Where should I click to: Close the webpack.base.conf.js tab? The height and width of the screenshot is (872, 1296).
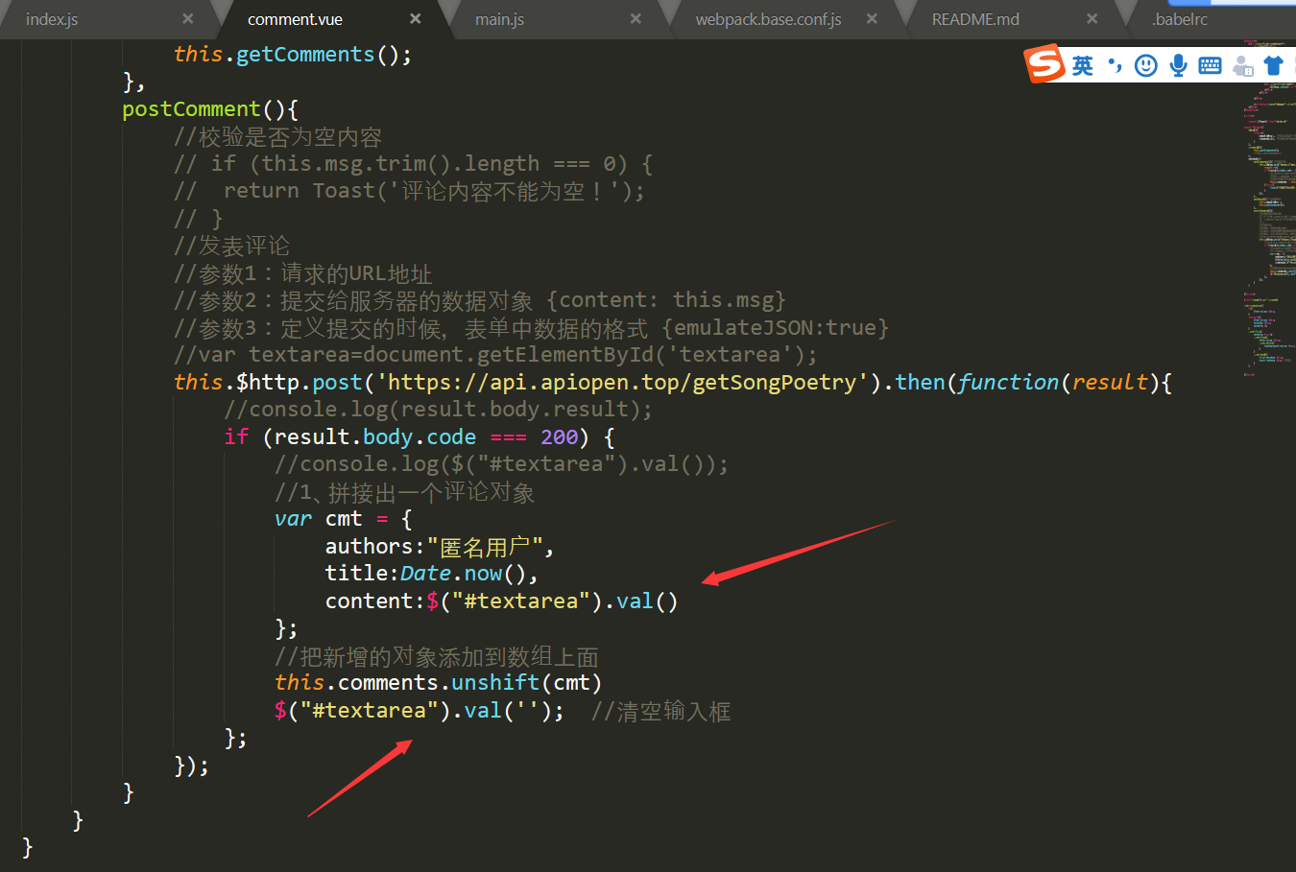point(872,18)
